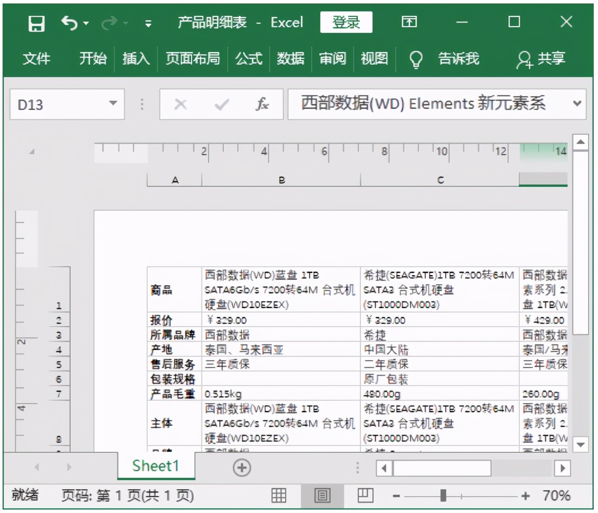Viewport: 598px width, 513px height.
Task: Switch to Normal view in status bar
Action: point(278,495)
